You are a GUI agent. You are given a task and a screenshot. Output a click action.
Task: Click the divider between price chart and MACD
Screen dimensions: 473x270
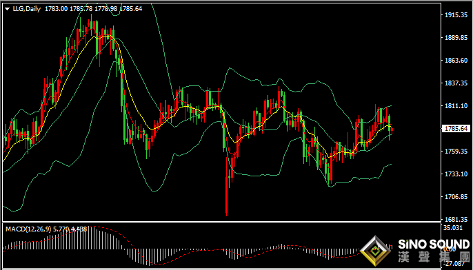click(x=222, y=222)
